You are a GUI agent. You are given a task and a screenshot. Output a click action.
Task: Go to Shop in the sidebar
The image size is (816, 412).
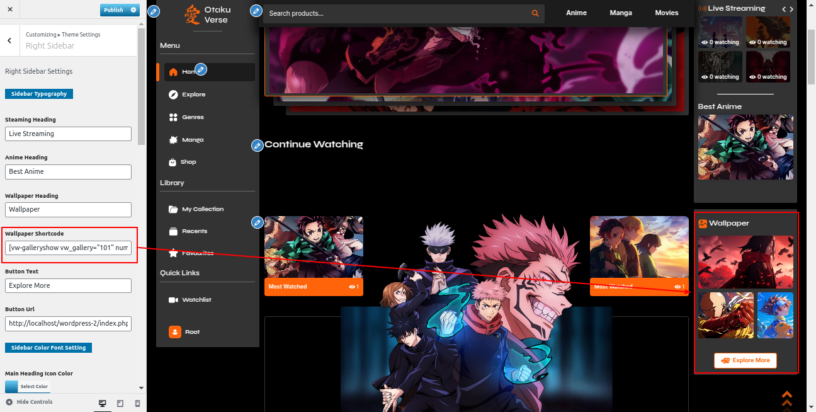[188, 162]
